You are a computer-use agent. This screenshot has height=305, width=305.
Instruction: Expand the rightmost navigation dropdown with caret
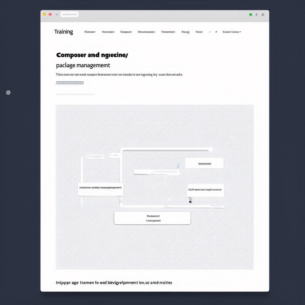click(x=232, y=32)
